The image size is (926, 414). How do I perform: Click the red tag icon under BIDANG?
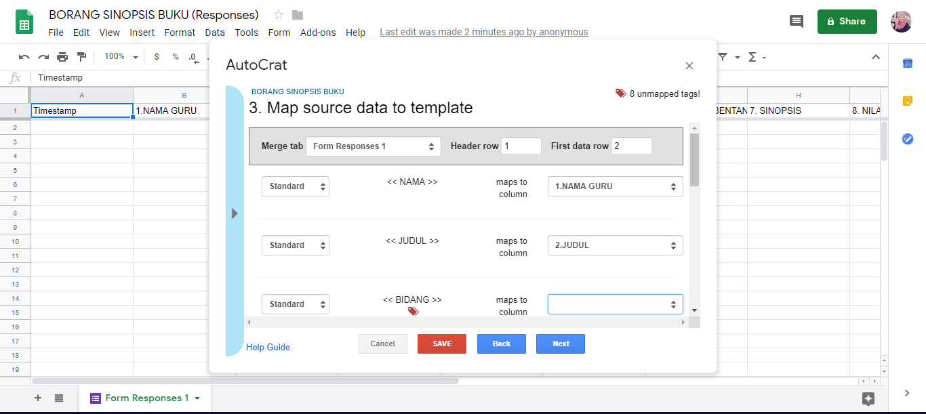[413, 311]
